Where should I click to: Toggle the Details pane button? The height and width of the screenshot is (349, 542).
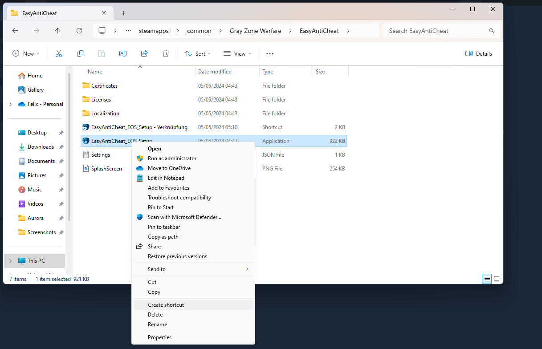click(479, 54)
